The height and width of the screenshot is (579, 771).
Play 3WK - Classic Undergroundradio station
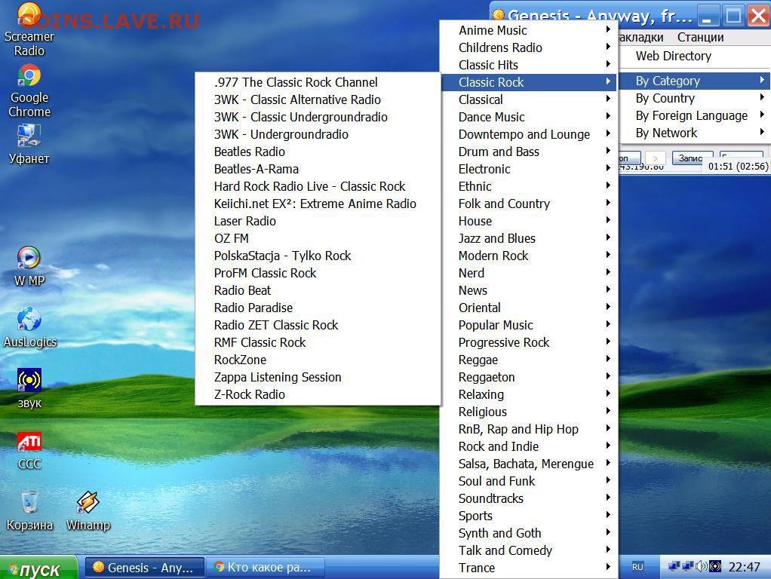click(318, 117)
